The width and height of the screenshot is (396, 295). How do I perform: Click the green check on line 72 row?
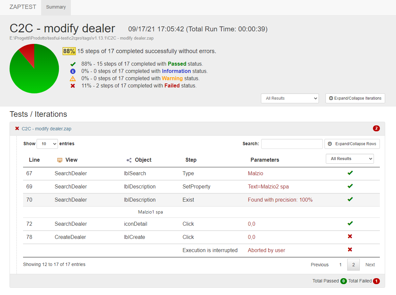coord(350,223)
